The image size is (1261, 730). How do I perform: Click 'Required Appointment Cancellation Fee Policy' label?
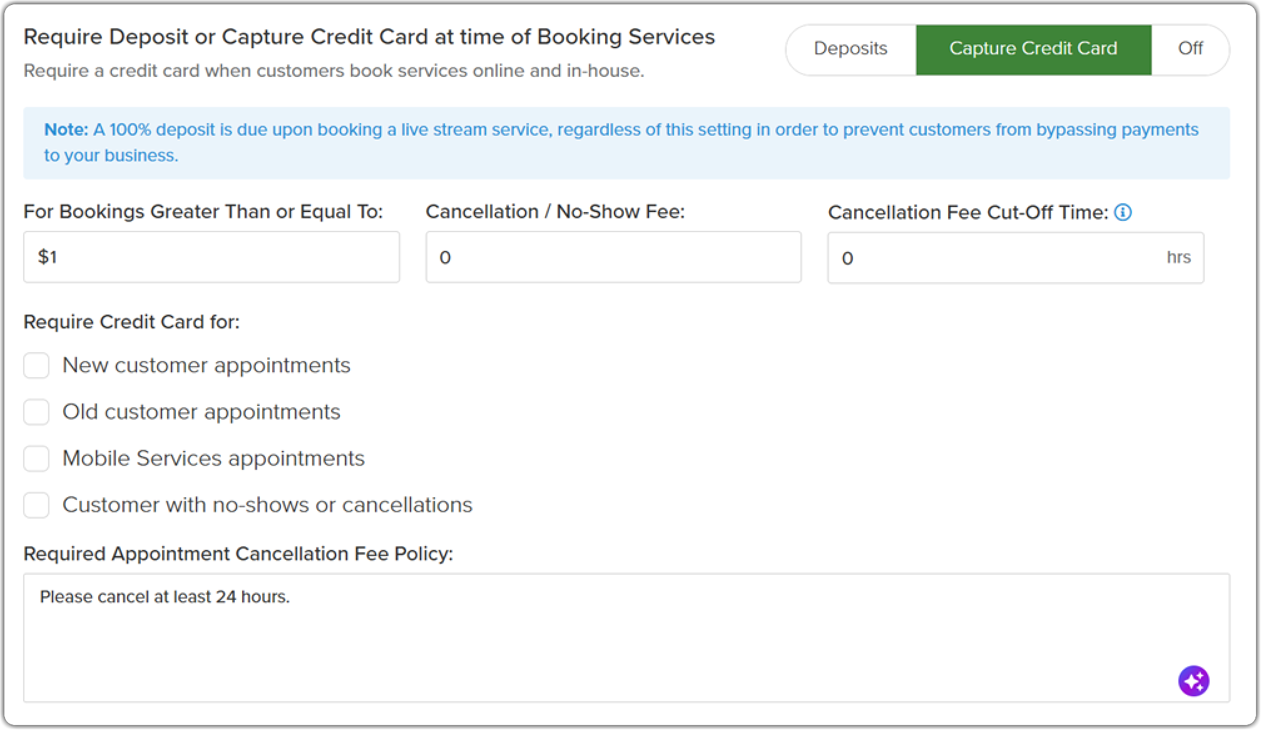click(238, 554)
